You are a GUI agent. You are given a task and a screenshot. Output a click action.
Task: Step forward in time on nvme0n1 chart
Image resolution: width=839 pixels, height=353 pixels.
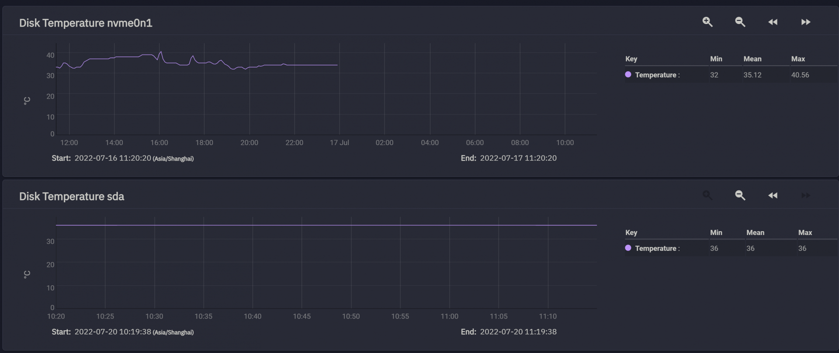[806, 22]
